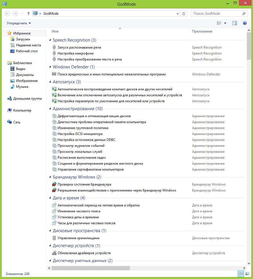The width and height of the screenshot is (253, 279).
Task: Collapse the Брандмауэр Windows group
Action: click(50, 177)
